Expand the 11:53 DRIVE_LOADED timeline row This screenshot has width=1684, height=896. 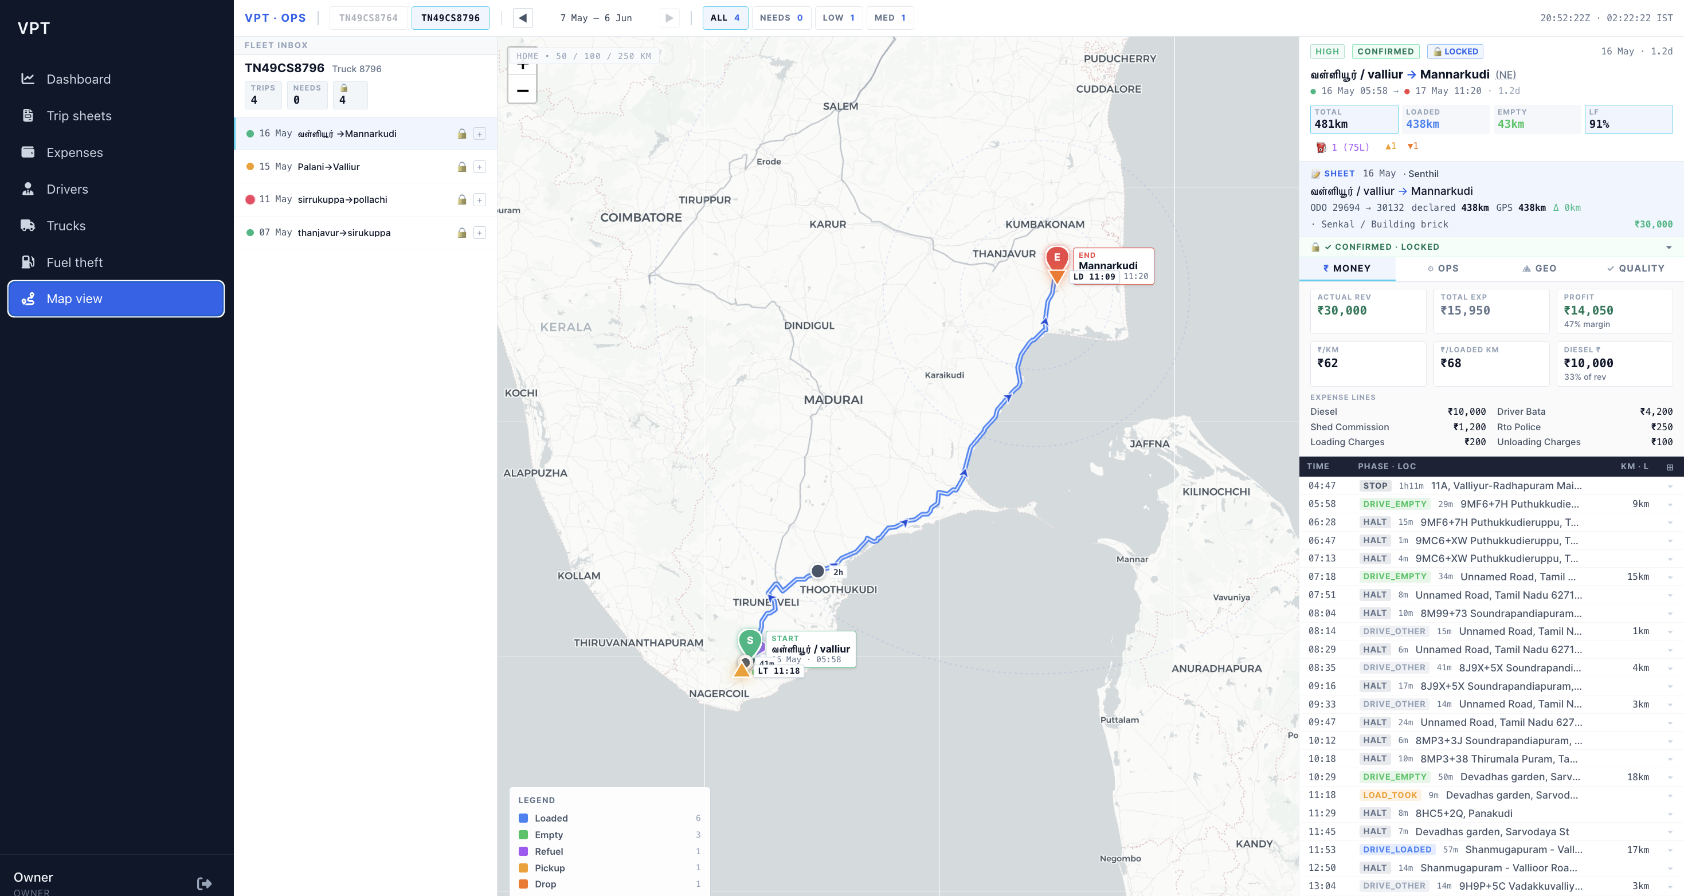pyautogui.click(x=1491, y=850)
